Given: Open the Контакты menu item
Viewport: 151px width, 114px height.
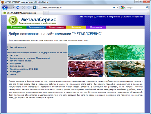Looking at the screenshot, I should click(76, 27).
